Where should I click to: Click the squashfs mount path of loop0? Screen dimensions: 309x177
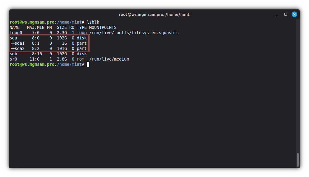pos(134,33)
